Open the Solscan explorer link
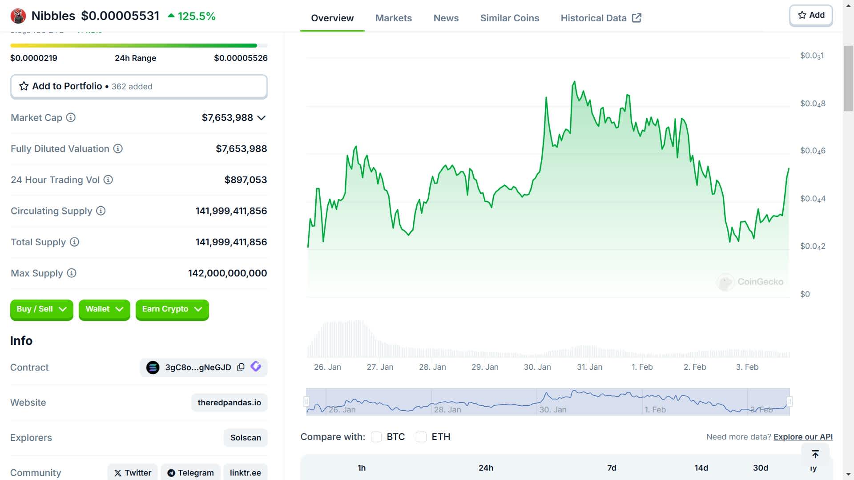 (x=246, y=438)
